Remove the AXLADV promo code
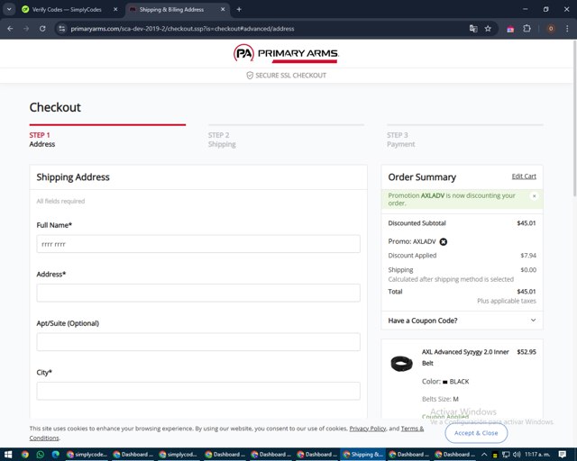The image size is (577, 461). 444,241
